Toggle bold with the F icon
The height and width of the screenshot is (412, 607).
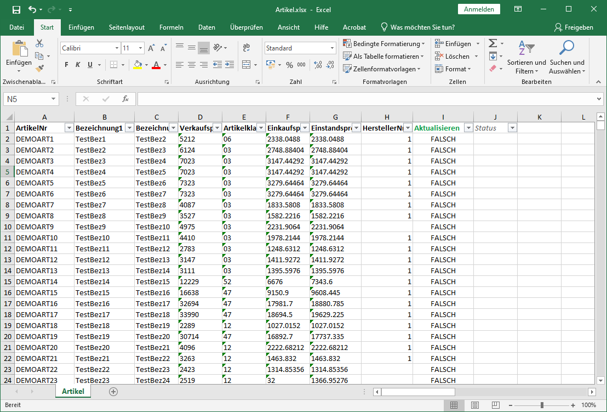66,65
